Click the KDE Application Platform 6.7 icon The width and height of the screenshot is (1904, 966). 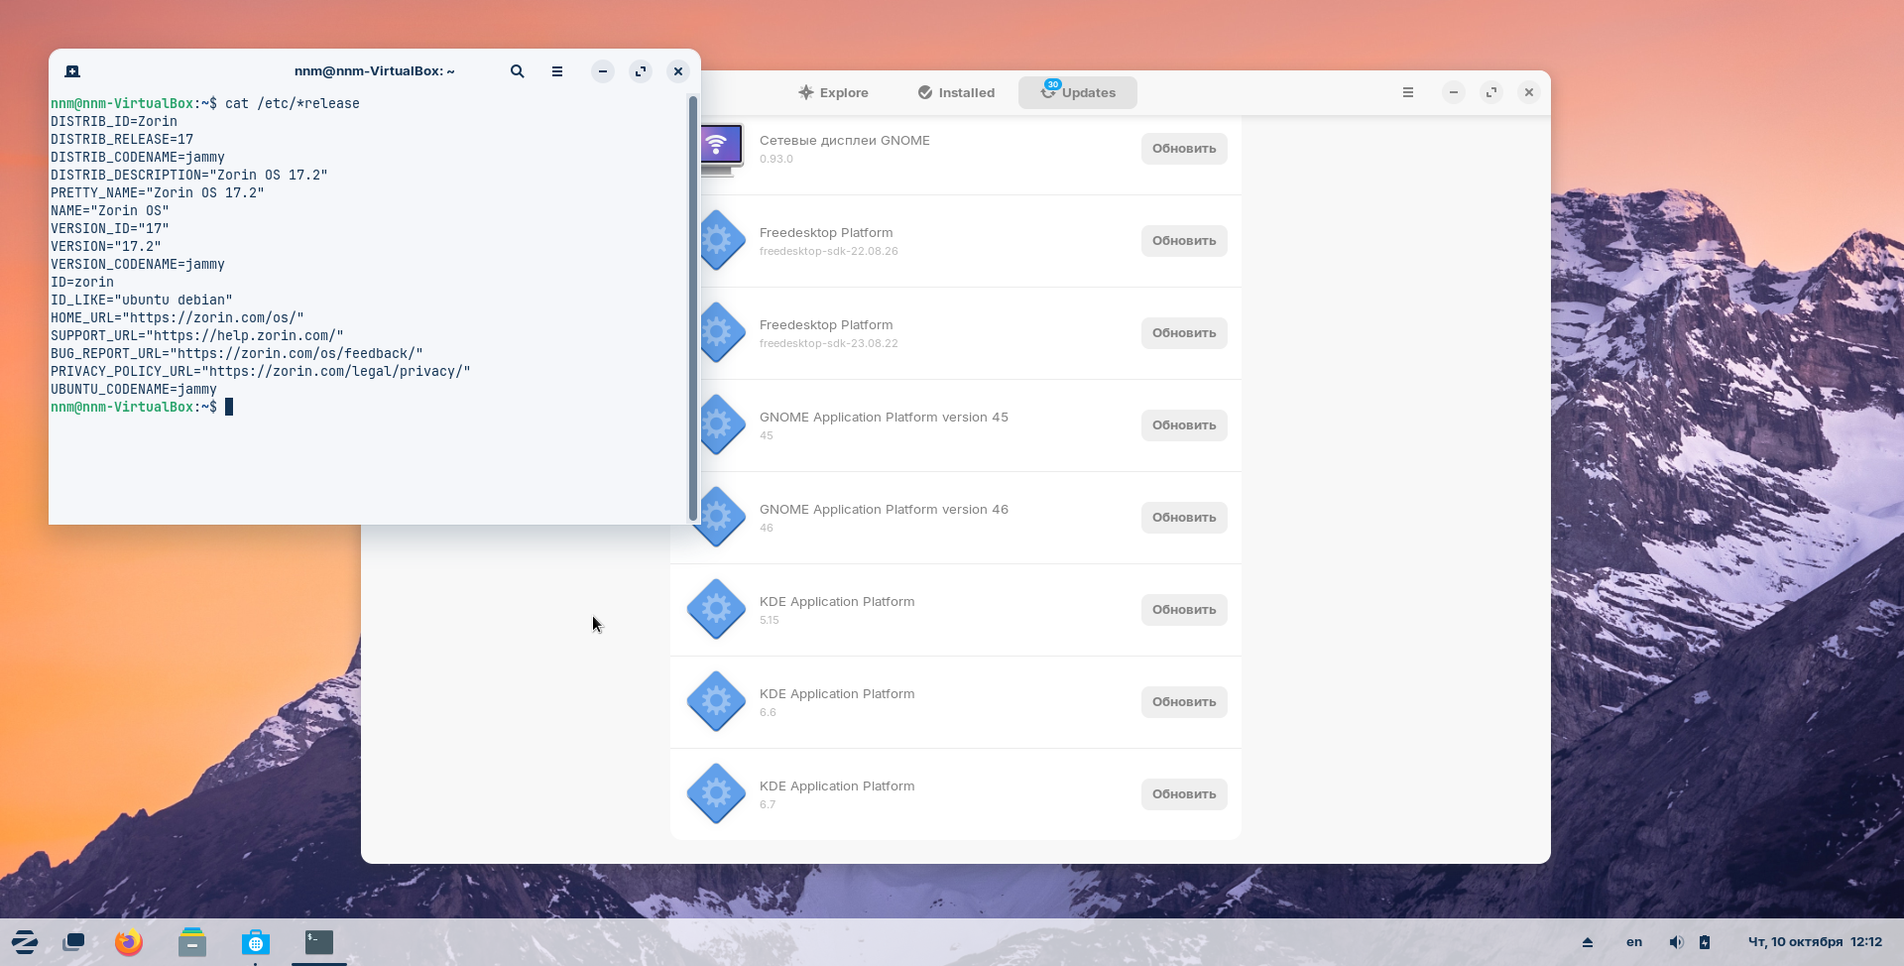click(x=717, y=793)
